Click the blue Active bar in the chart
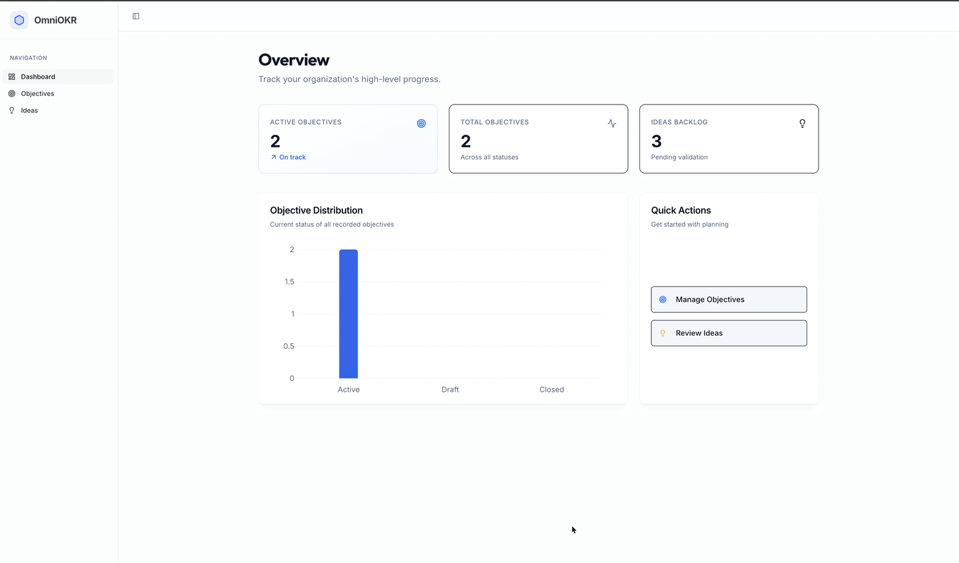Screen dimensions: 959x563 (348, 313)
